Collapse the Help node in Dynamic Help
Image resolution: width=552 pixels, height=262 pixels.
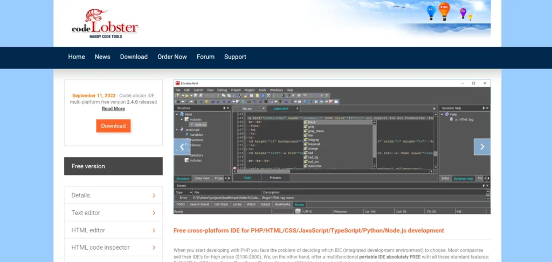coord(443,114)
